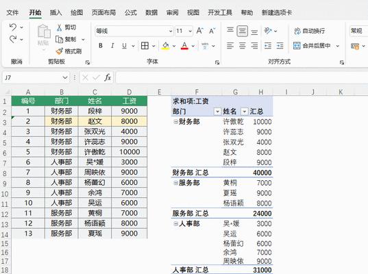The width and height of the screenshot is (368, 274).
Task: Open font group dialog launcher
Action: 217,62
